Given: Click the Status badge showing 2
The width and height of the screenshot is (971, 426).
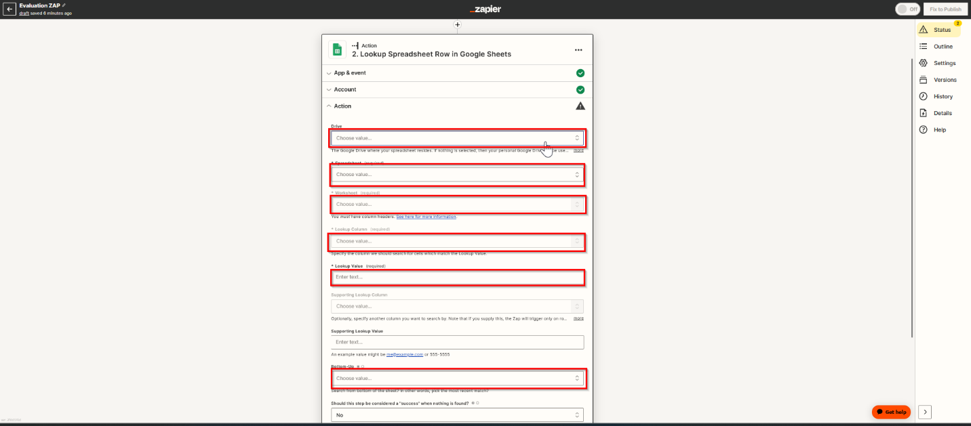Looking at the screenshot, I should click(958, 24).
